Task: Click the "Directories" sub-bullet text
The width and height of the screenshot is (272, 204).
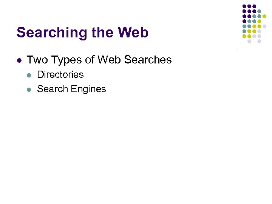Action: click(60, 74)
